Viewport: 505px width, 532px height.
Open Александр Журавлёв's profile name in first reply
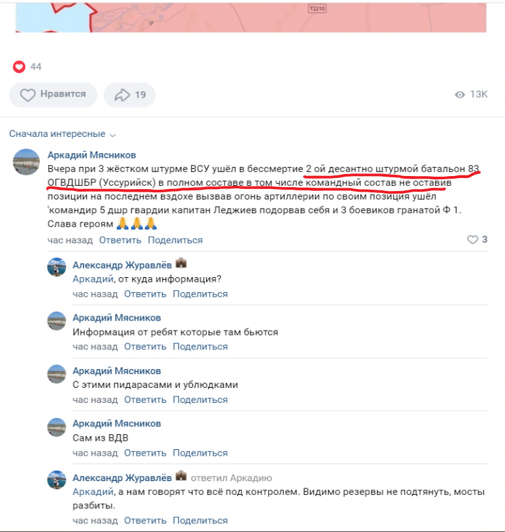(122, 265)
